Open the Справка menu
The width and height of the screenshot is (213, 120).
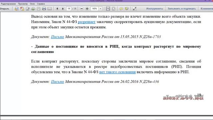[x=41, y=4]
